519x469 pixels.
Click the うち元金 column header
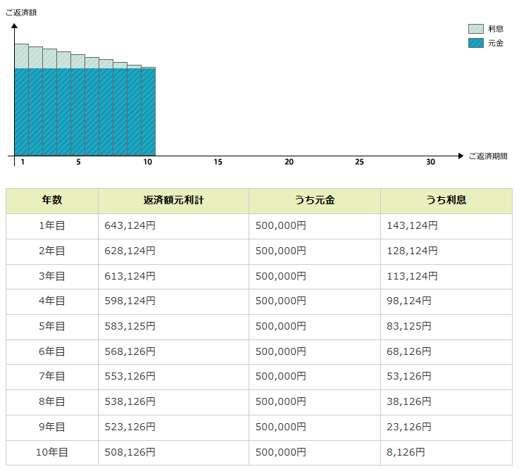click(315, 201)
